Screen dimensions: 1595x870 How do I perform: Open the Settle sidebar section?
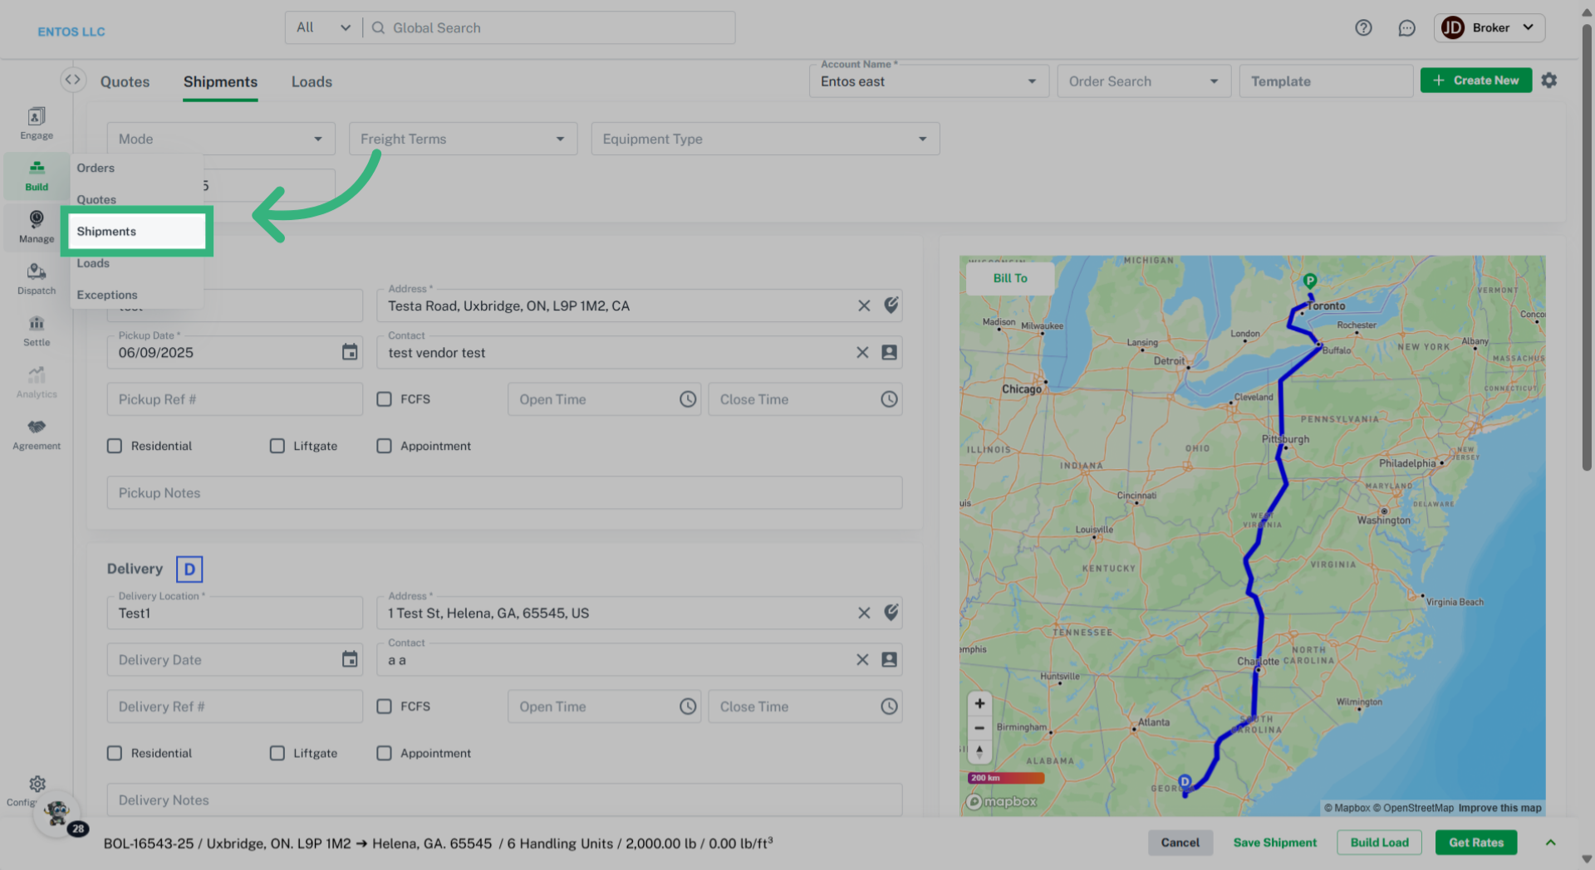(37, 330)
